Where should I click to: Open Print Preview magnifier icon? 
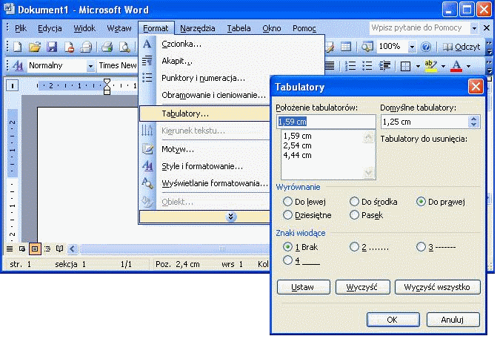124,47
